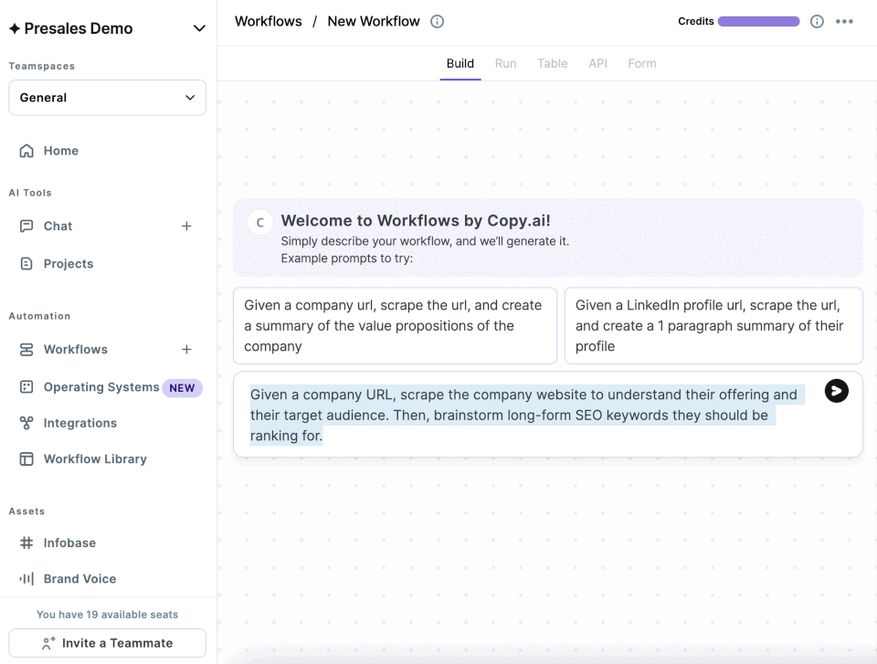The width and height of the screenshot is (877, 664).
Task: Open Chat from AI Tools
Action: (58, 226)
